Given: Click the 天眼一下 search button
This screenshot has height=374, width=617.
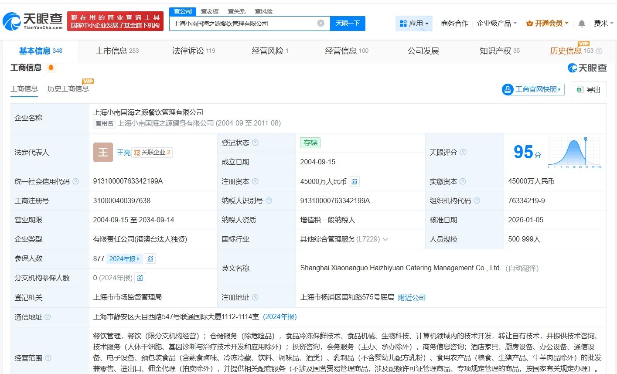Looking at the screenshot, I should [x=348, y=23].
